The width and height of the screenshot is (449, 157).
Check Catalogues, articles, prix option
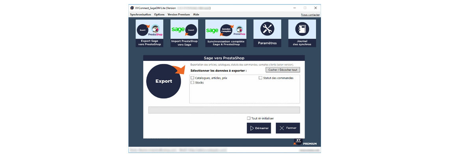[x=193, y=78]
